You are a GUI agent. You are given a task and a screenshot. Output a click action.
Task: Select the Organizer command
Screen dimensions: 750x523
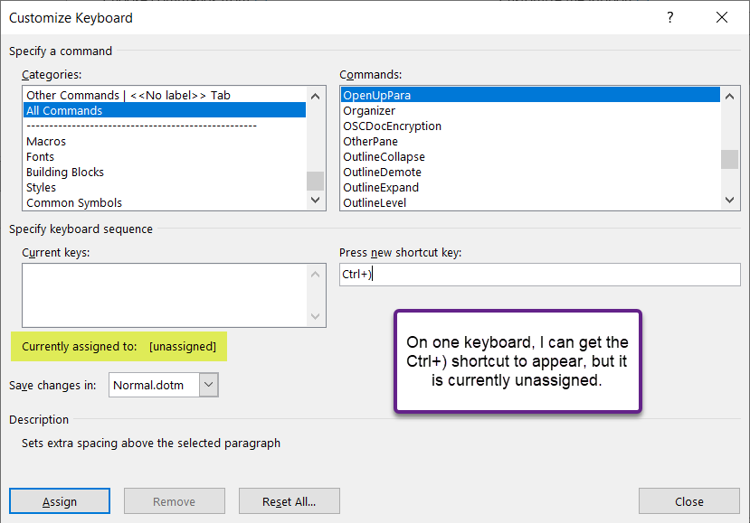pos(369,111)
